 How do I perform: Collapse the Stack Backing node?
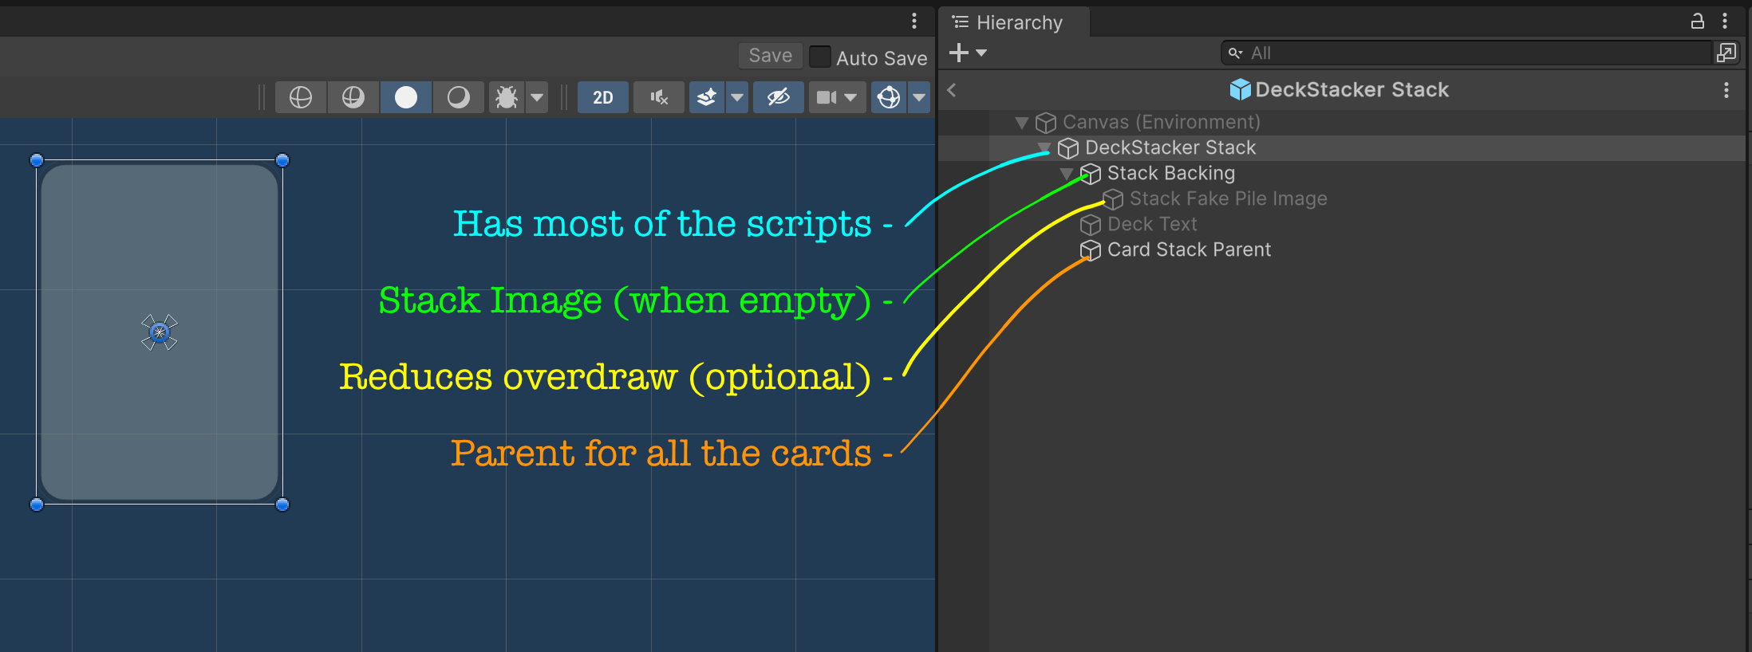(x=1066, y=173)
